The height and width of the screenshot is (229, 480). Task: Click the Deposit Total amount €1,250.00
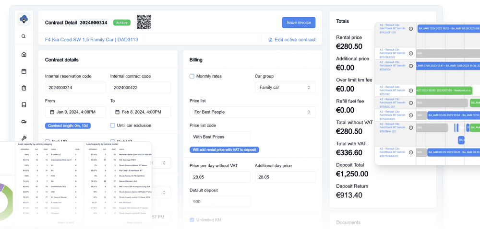click(x=352, y=174)
